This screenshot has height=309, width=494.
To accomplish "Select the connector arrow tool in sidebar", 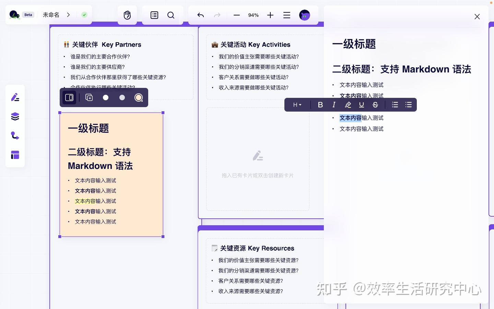I will 15,136.
